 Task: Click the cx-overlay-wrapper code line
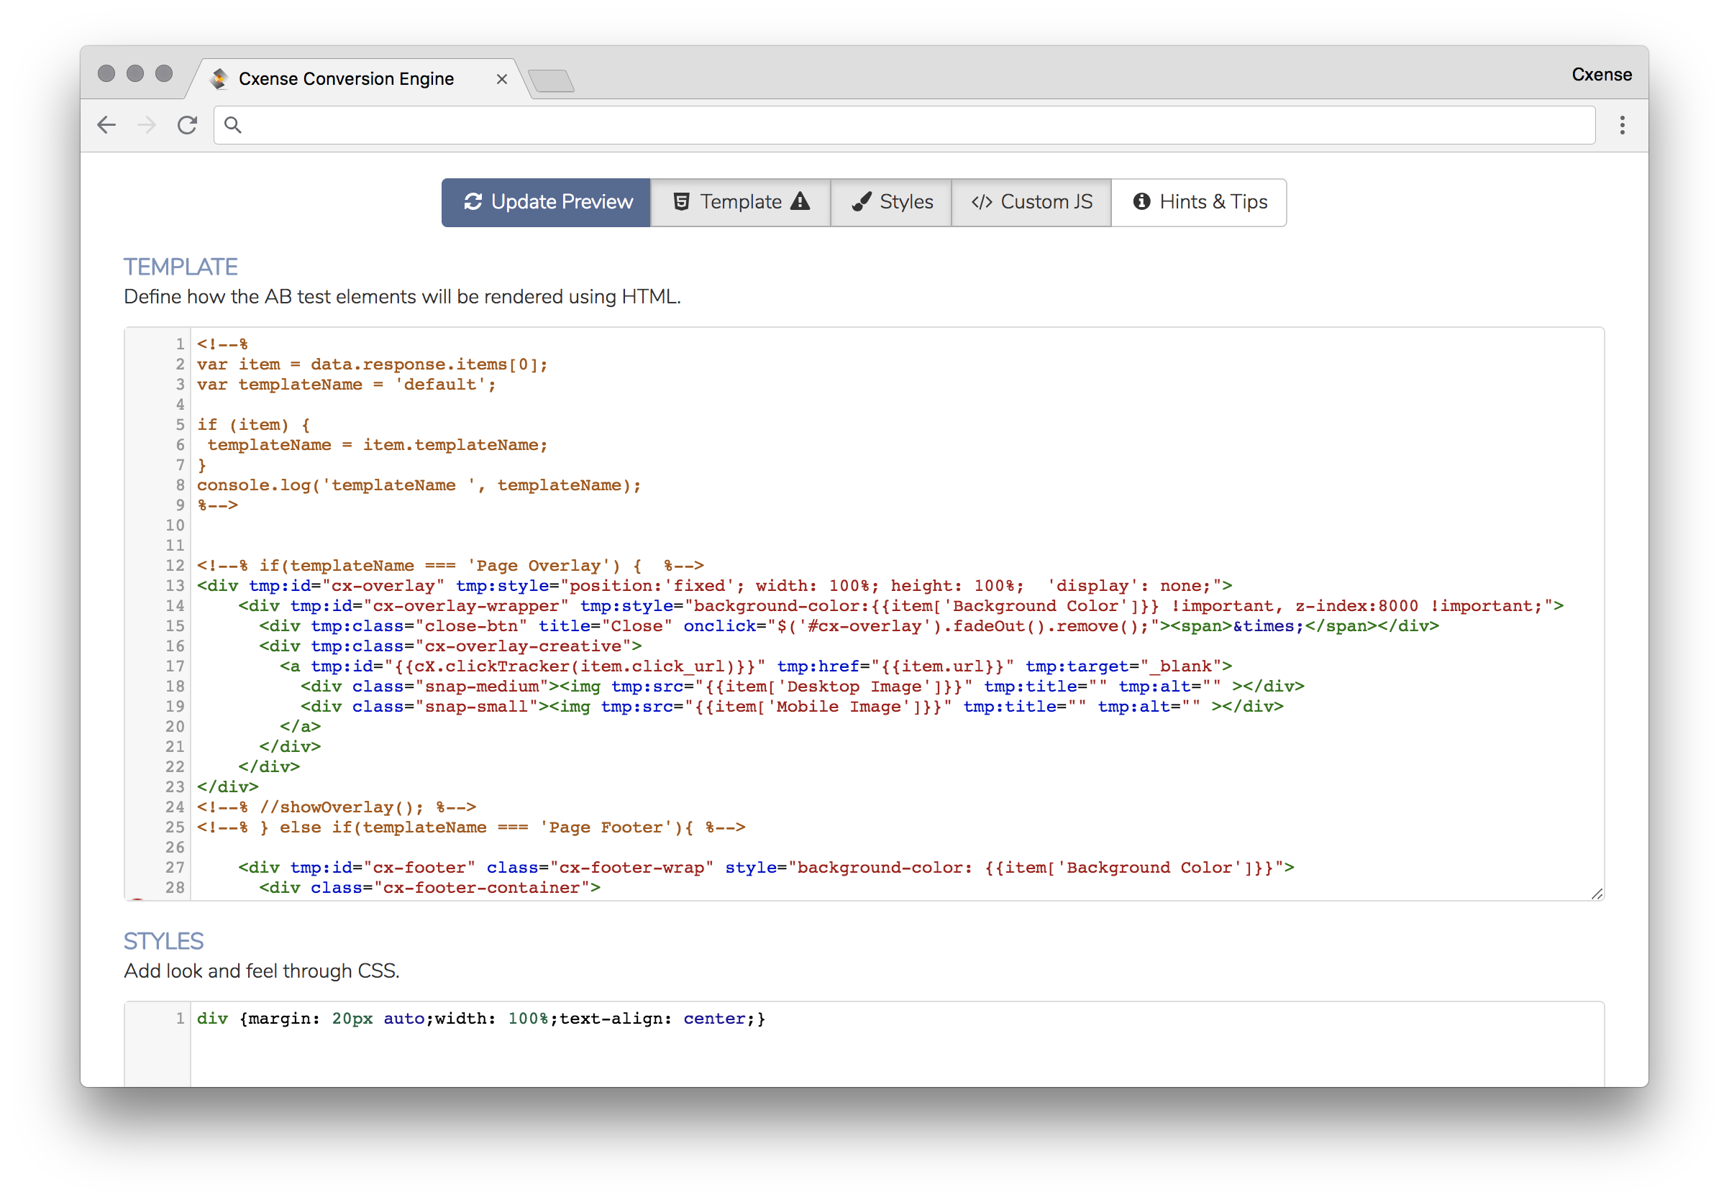(900, 606)
